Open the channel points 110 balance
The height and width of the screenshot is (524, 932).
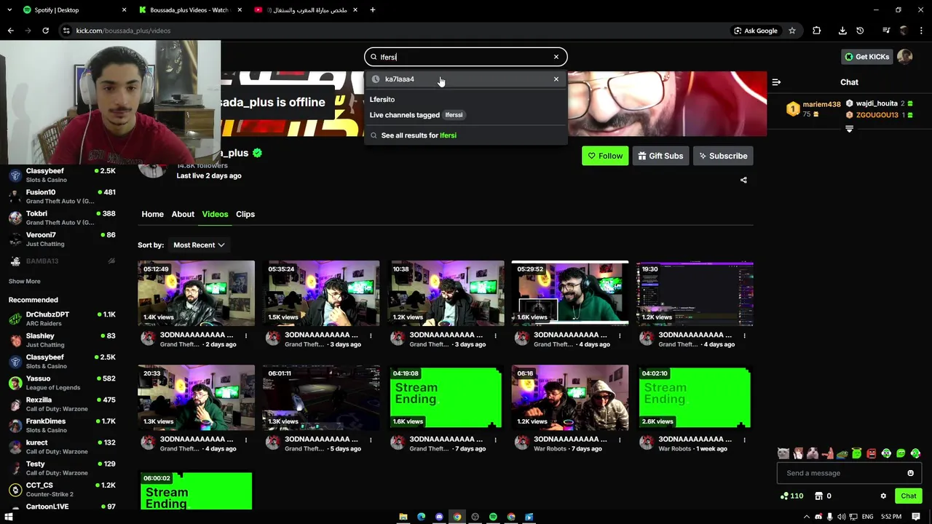(791, 496)
